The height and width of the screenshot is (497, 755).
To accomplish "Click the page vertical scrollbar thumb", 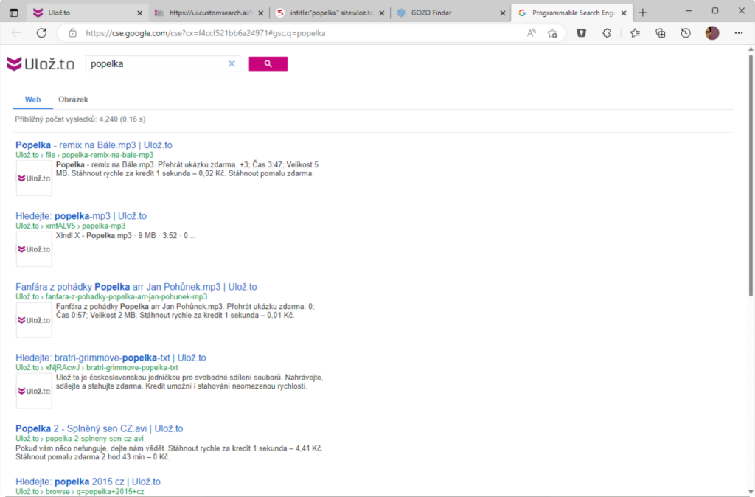I will coord(751,174).
